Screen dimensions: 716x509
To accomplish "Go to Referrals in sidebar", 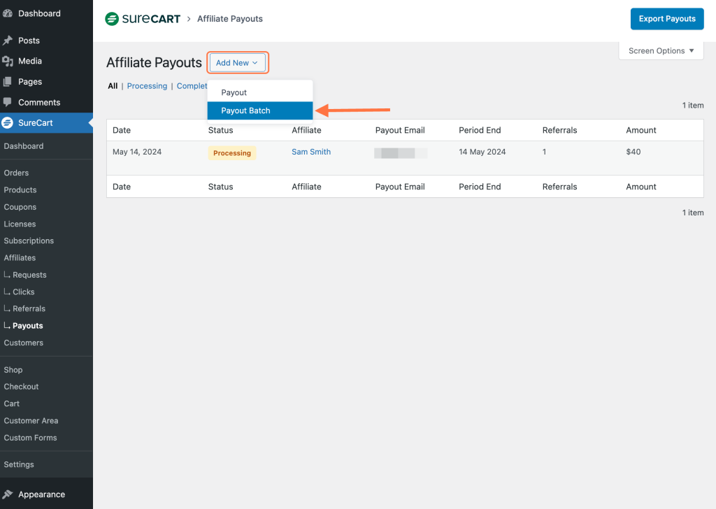I will click(29, 308).
